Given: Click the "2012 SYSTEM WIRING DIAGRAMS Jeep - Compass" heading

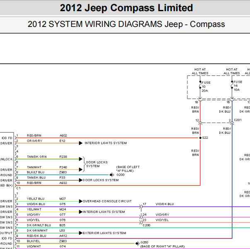Looking at the screenshot, I should click(x=126, y=24).
